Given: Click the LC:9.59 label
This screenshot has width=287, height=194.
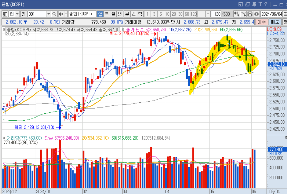Looking at the screenshot, I should pos(274,29).
